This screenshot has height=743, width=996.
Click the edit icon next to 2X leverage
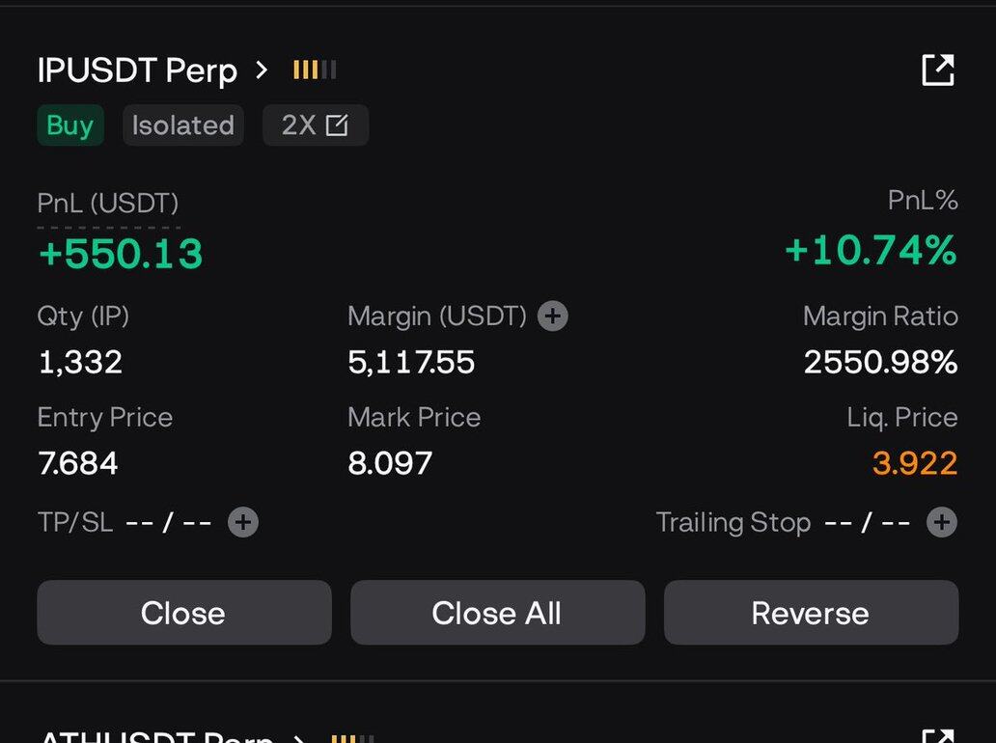(x=337, y=125)
